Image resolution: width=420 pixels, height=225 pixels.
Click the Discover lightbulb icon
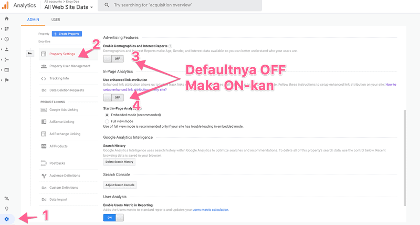(7, 209)
